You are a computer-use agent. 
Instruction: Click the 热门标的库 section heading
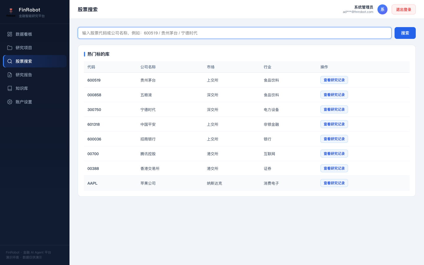point(98,54)
